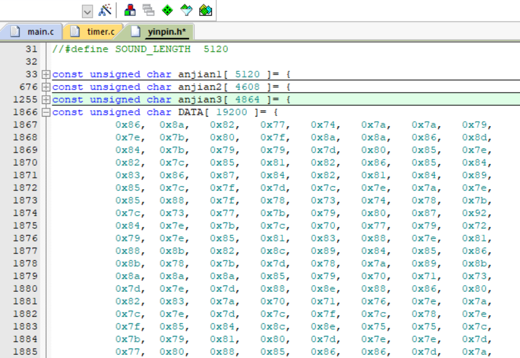
Task: Expand the anjian2 array fold
Action: coord(46,87)
